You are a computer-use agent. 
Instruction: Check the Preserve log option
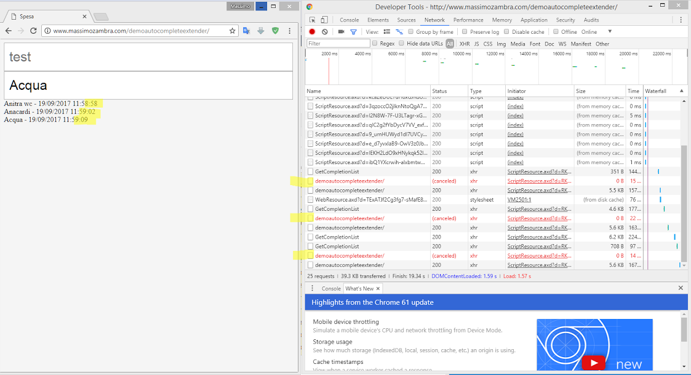[x=464, y=31]
